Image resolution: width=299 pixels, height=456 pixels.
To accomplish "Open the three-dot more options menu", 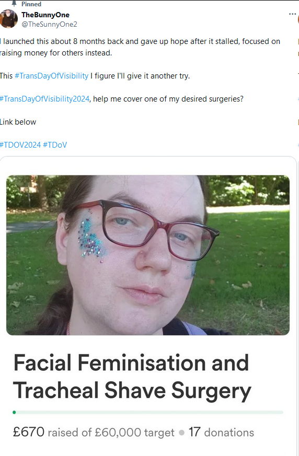I will (x=292, y=14).
